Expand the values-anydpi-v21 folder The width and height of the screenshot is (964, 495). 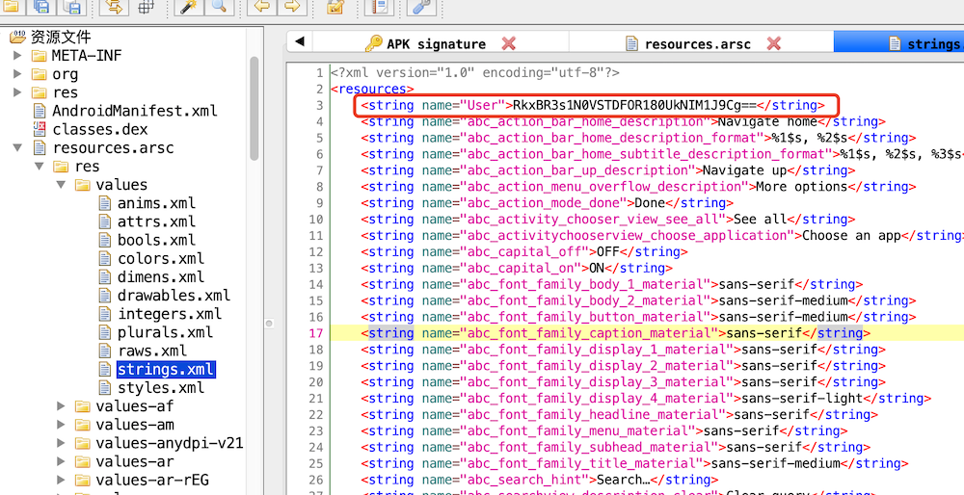[x=61, y=443]
